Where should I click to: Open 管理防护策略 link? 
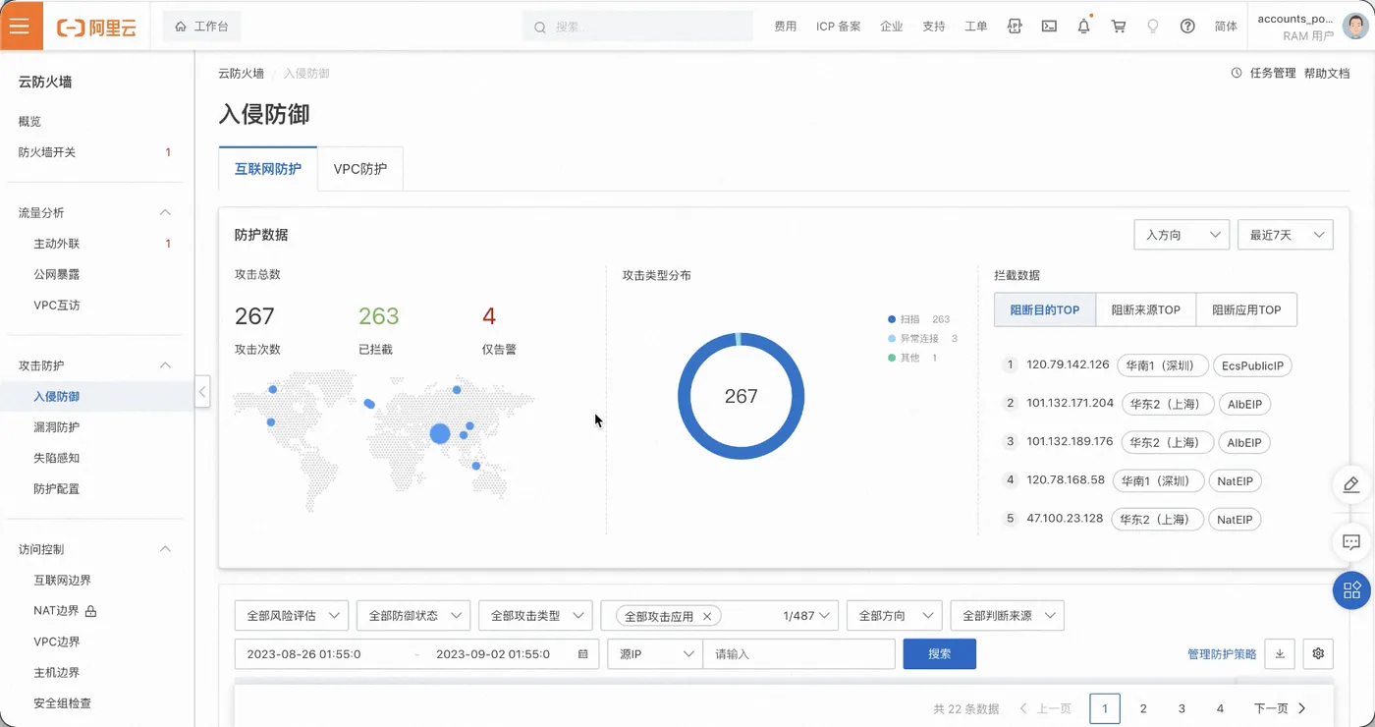[1222, 654]
